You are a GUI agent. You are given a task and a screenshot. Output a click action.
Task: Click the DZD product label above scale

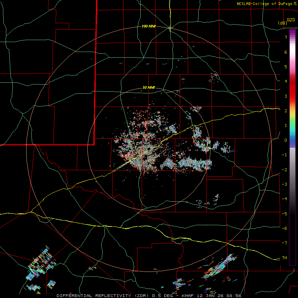(291, 20)
